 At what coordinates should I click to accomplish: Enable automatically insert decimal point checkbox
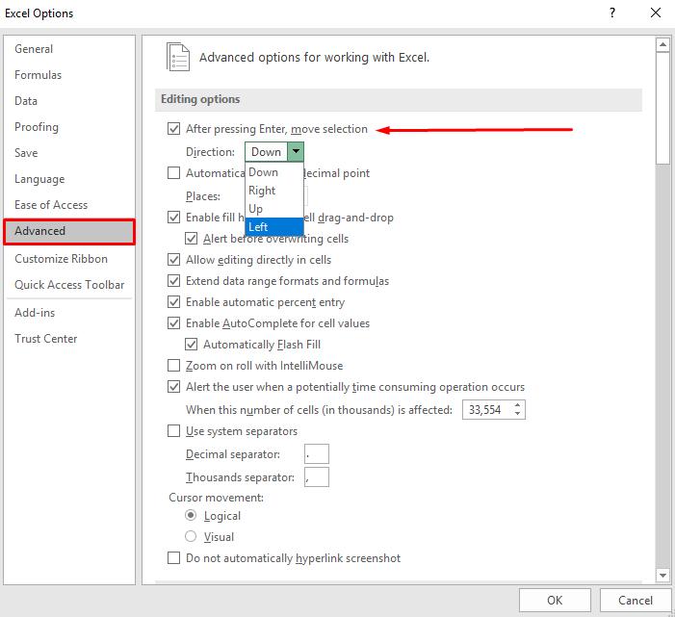[x=174, y=173]
